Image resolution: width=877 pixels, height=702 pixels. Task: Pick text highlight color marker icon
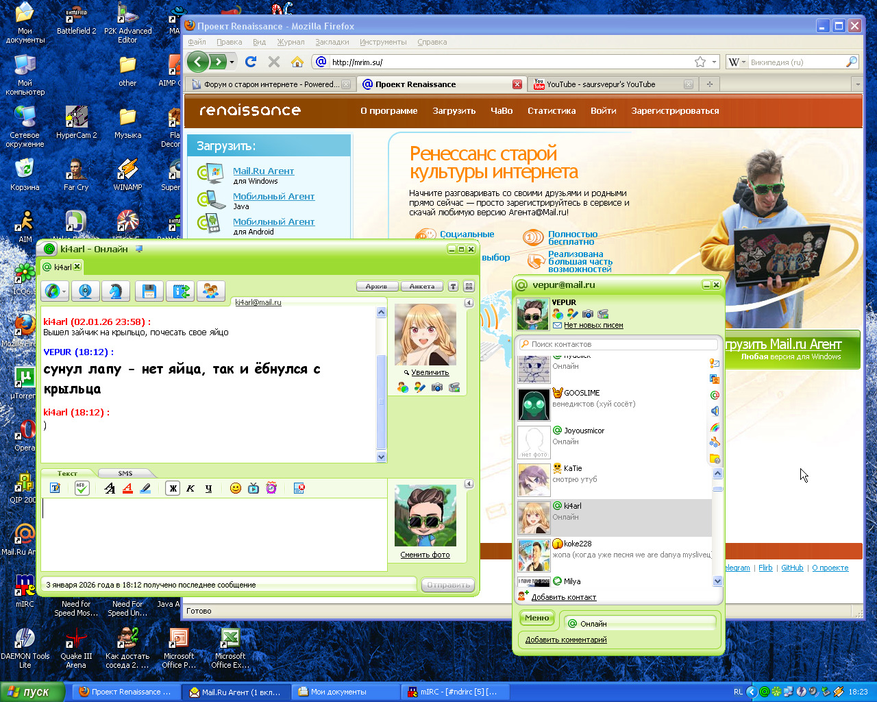coord(145,488)
